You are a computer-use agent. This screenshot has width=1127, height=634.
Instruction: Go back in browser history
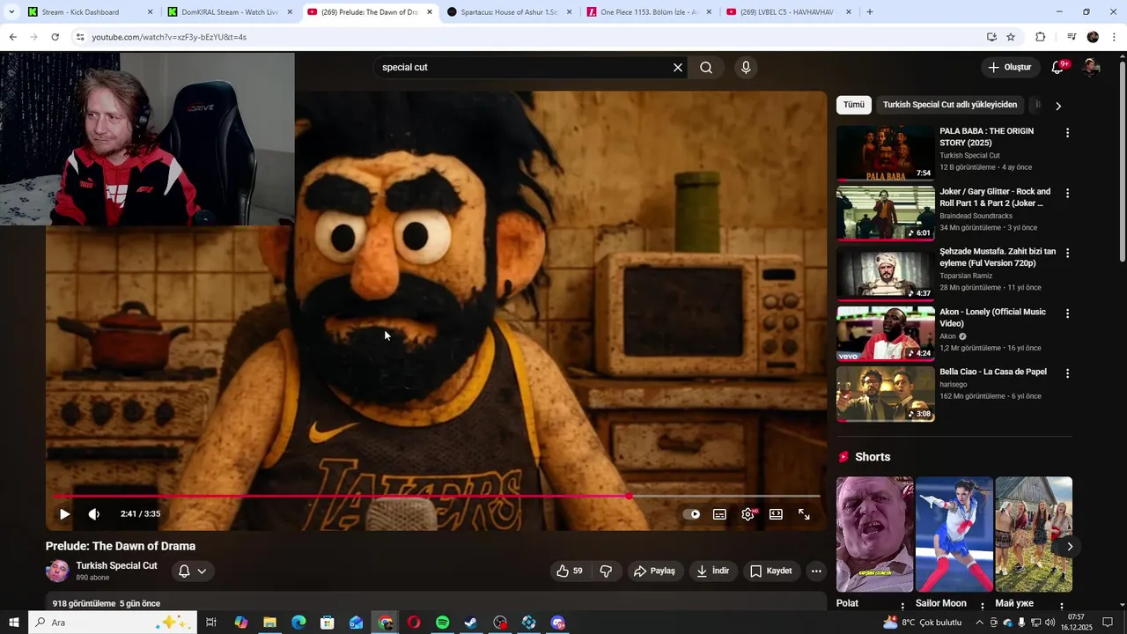12,37
